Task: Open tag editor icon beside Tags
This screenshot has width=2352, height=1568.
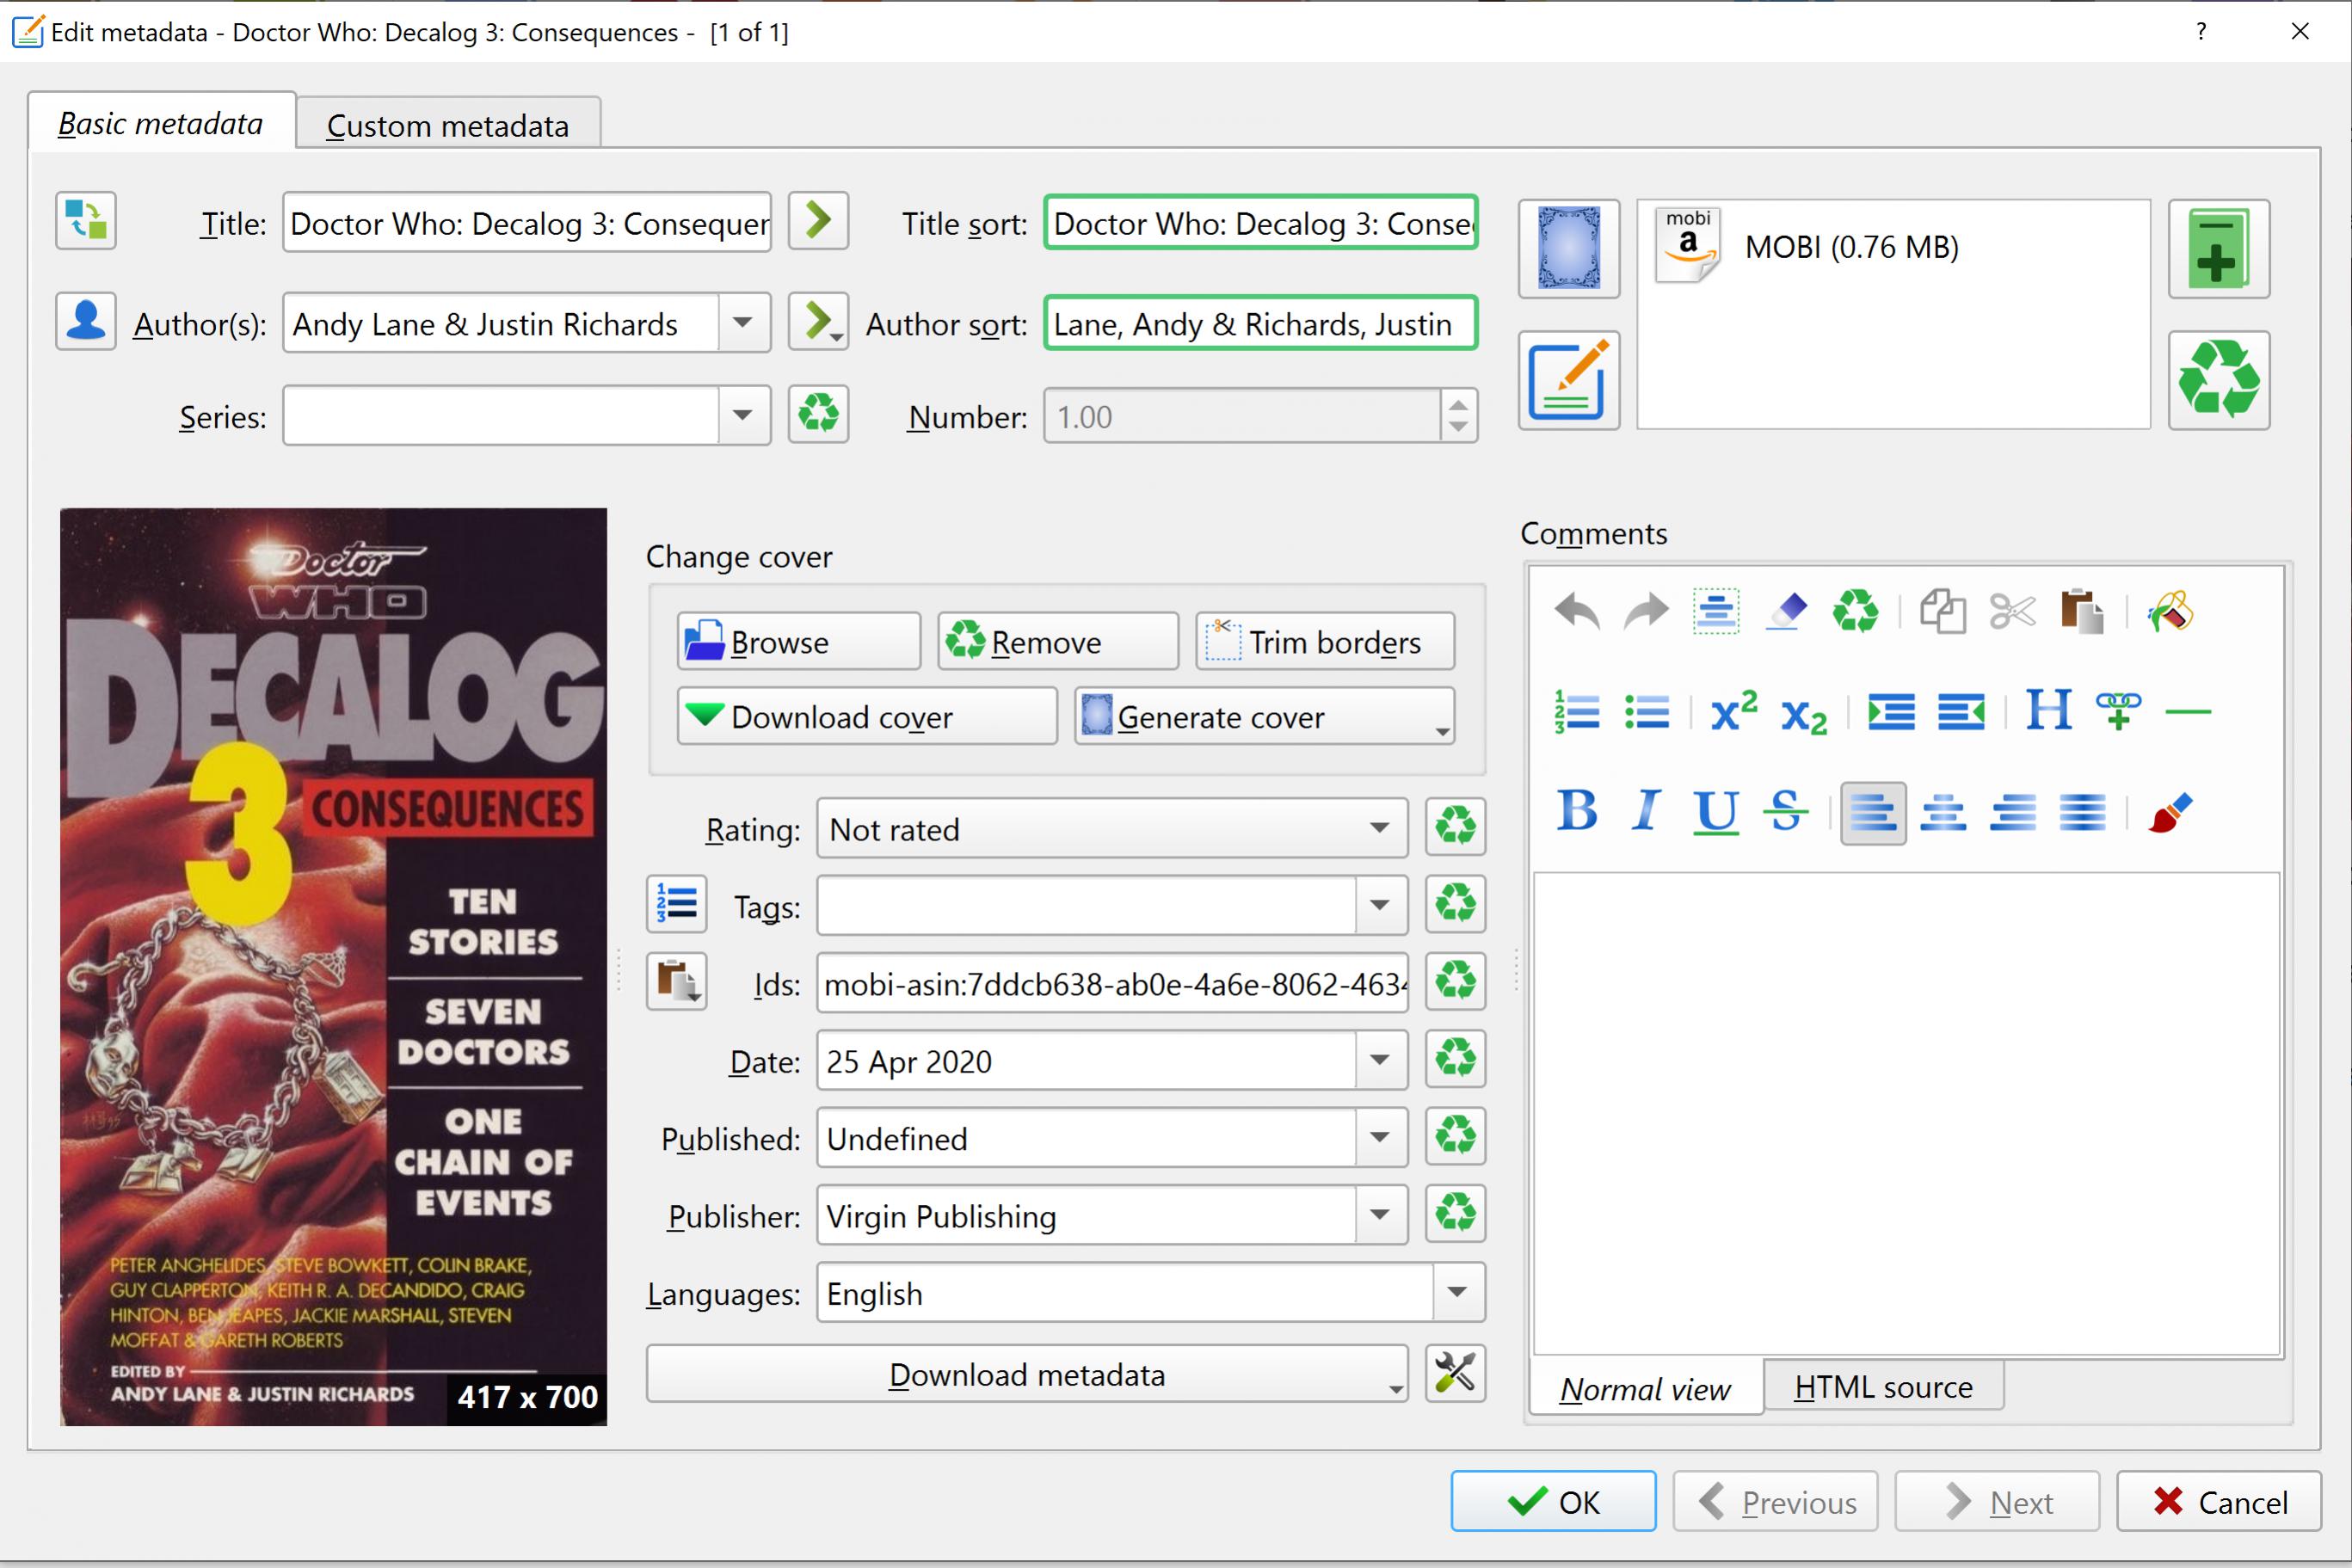Action: coord(677,904)
